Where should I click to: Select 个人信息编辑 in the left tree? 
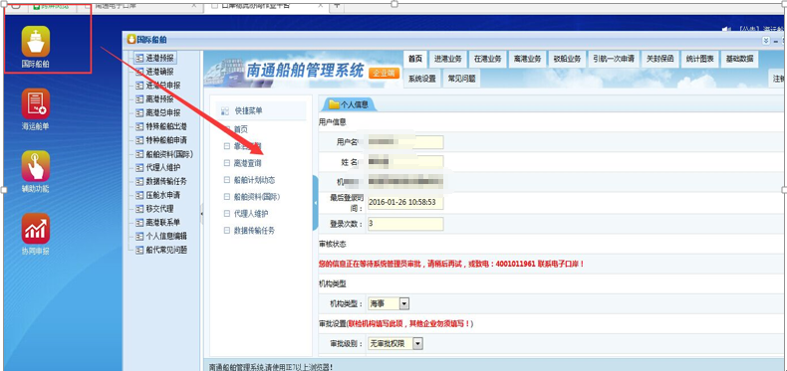point(166,236)
